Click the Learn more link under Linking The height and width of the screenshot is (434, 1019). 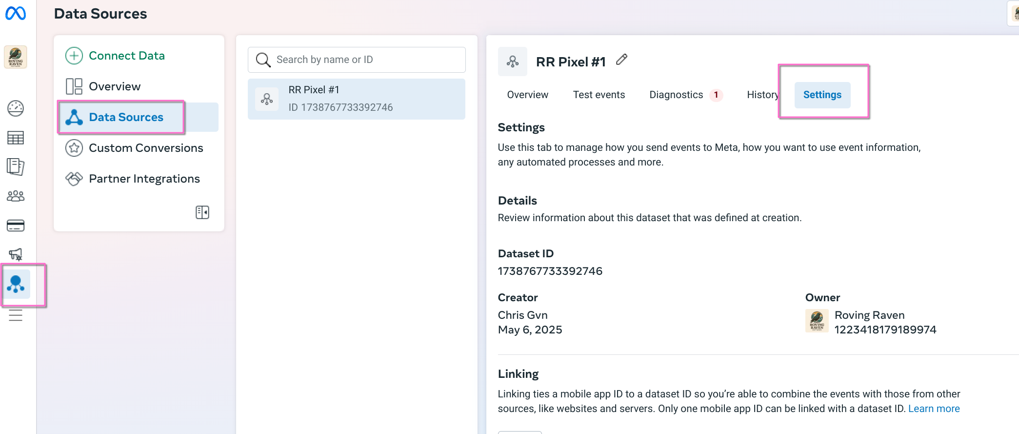[934, 409]
